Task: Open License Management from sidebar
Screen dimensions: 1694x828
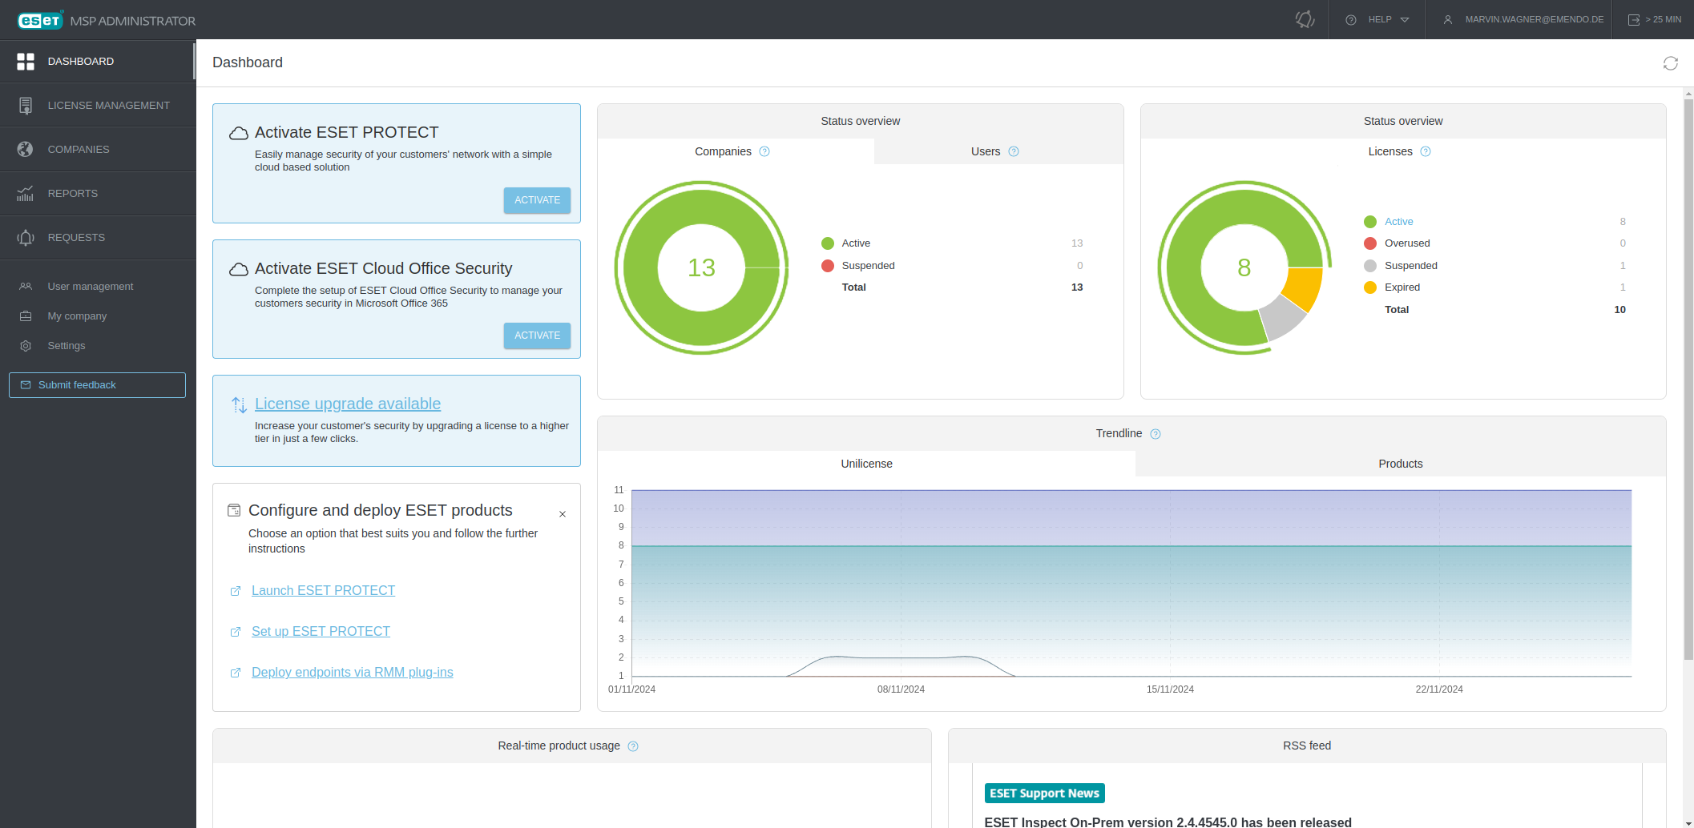Action: coord(98,105)
